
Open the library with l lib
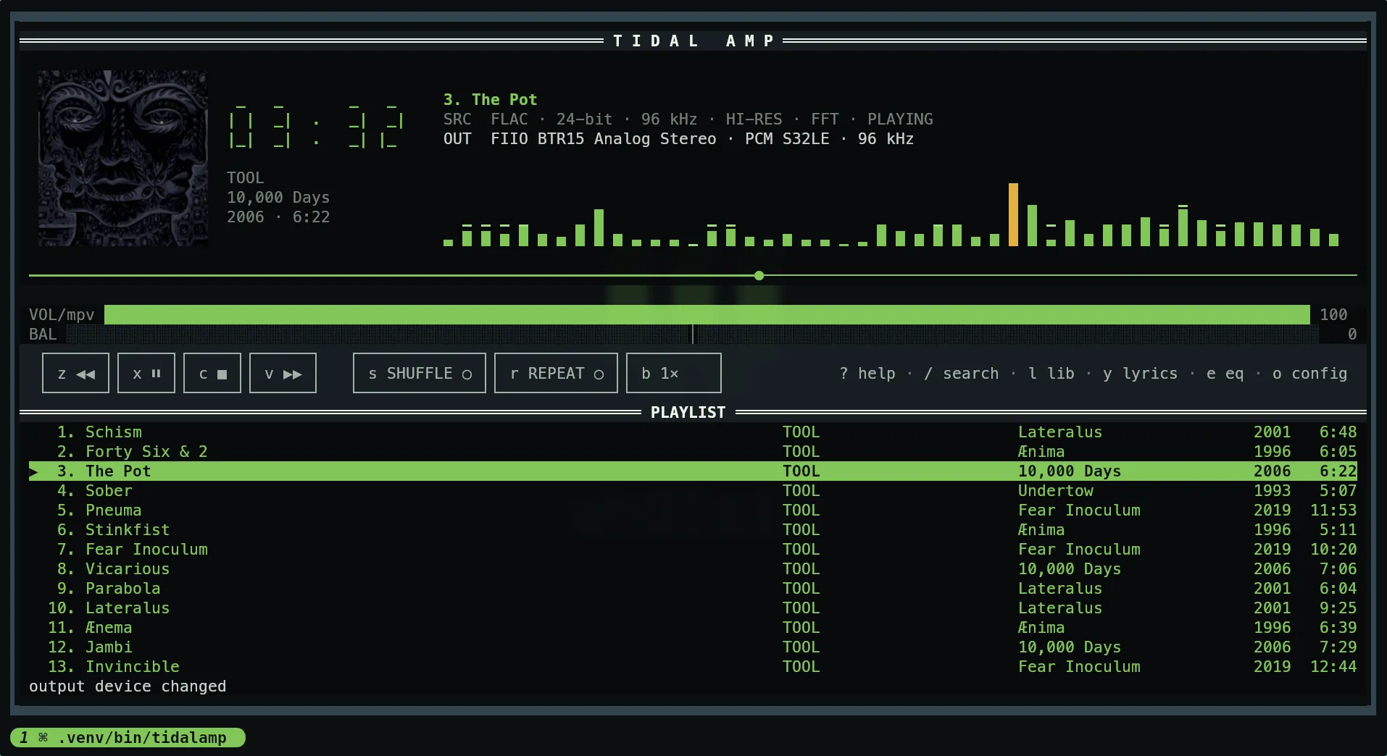[1051, 374]
